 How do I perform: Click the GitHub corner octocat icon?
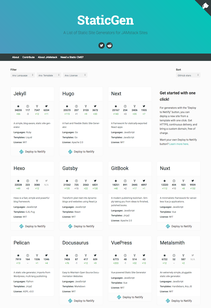pyautogui.click(x=205, y=6)
